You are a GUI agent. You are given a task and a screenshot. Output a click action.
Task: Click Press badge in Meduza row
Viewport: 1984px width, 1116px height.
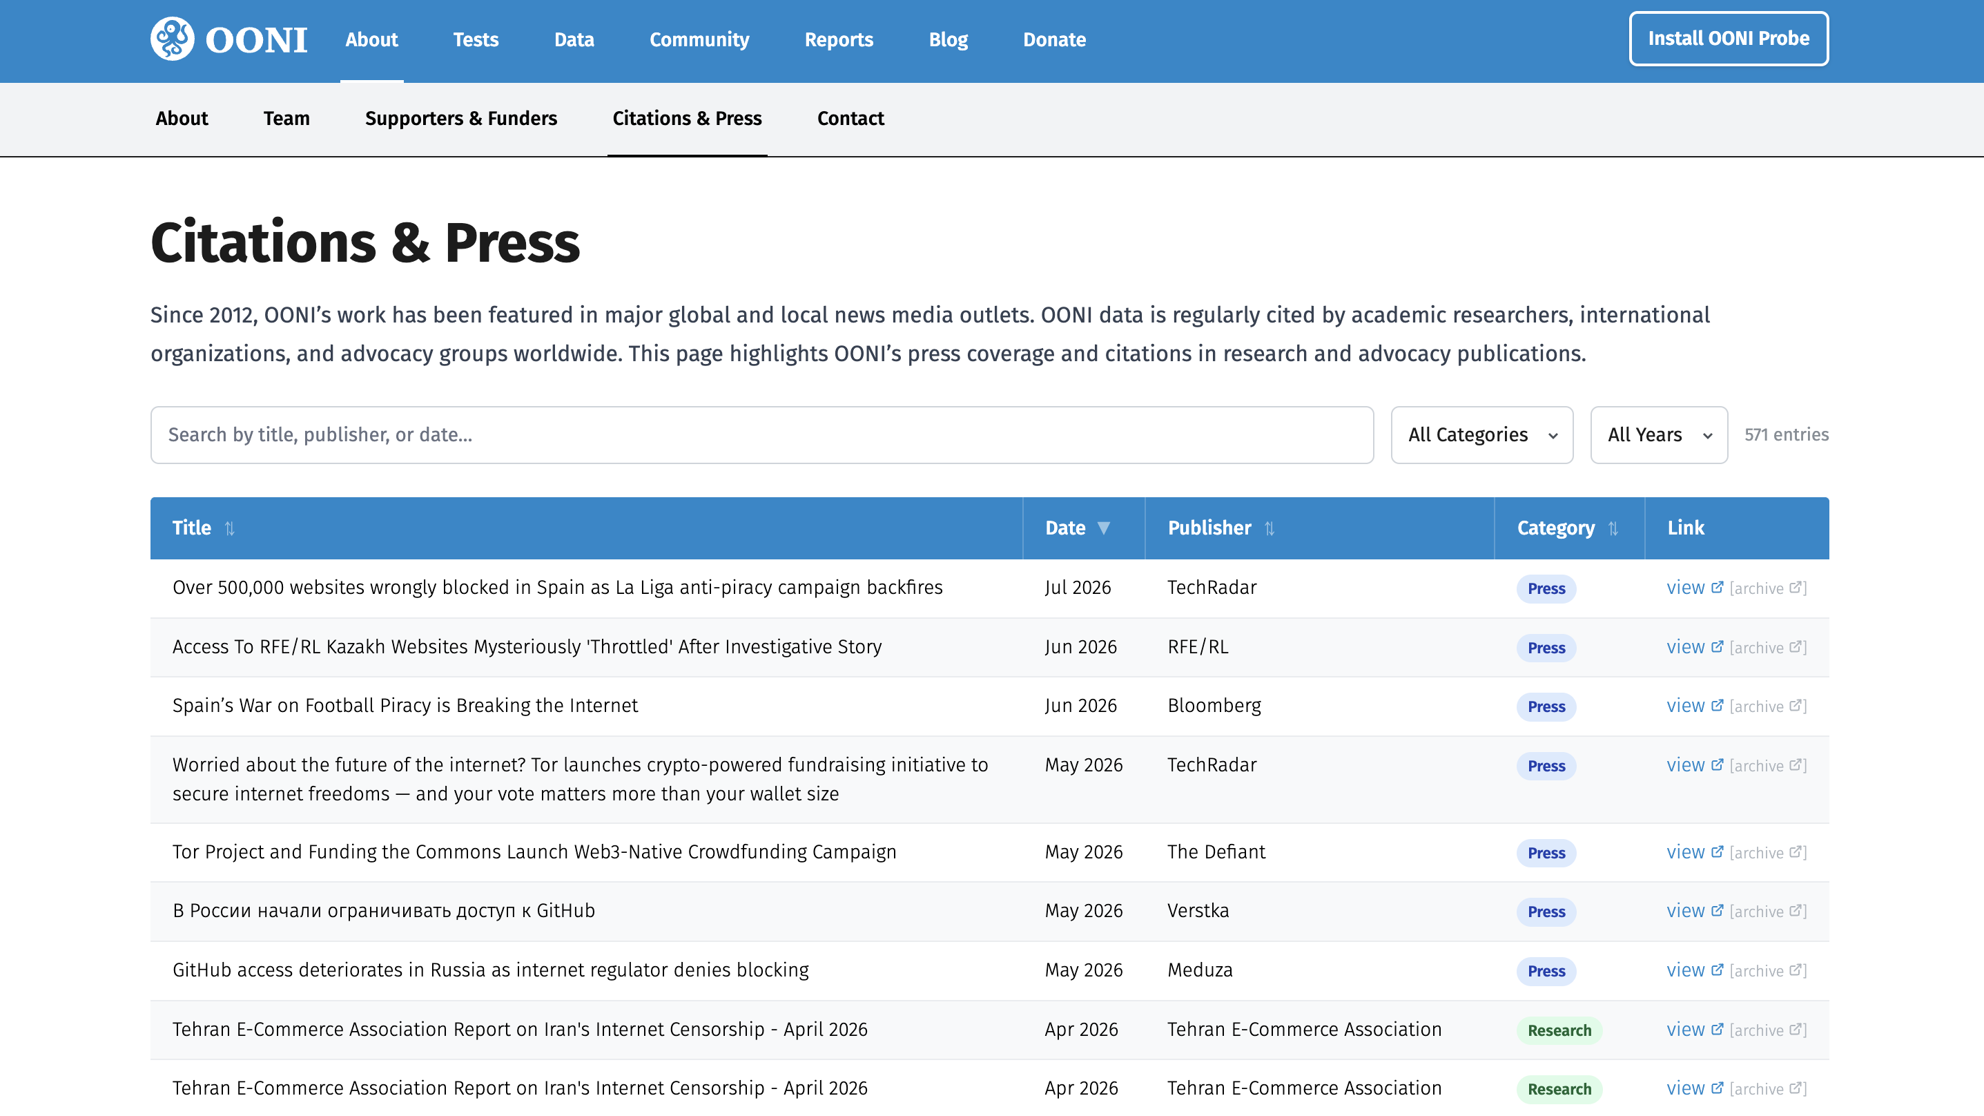pyautogui.click(x=1546, y=970)
